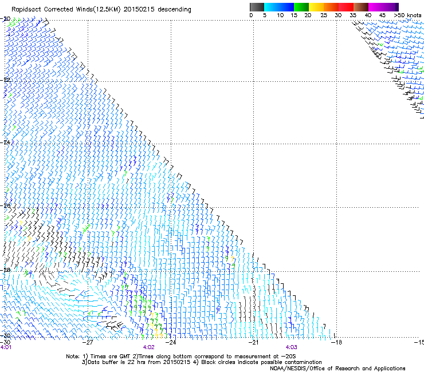Click the Rapidscat Corrected Winds title text
This screenshot has height=372, width=424.
click(101, 10)
